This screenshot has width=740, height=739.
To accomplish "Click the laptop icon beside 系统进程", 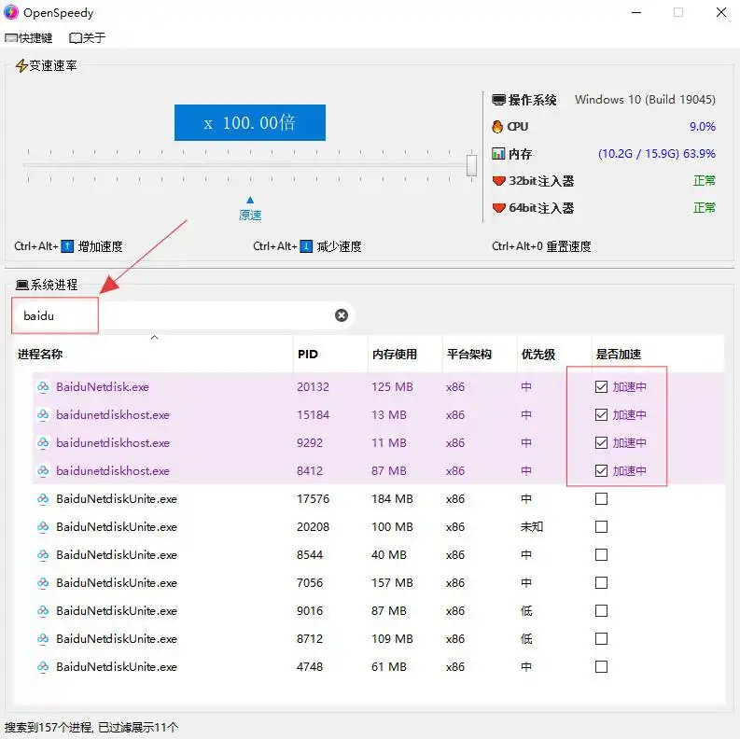I will (x=22, y=285).
